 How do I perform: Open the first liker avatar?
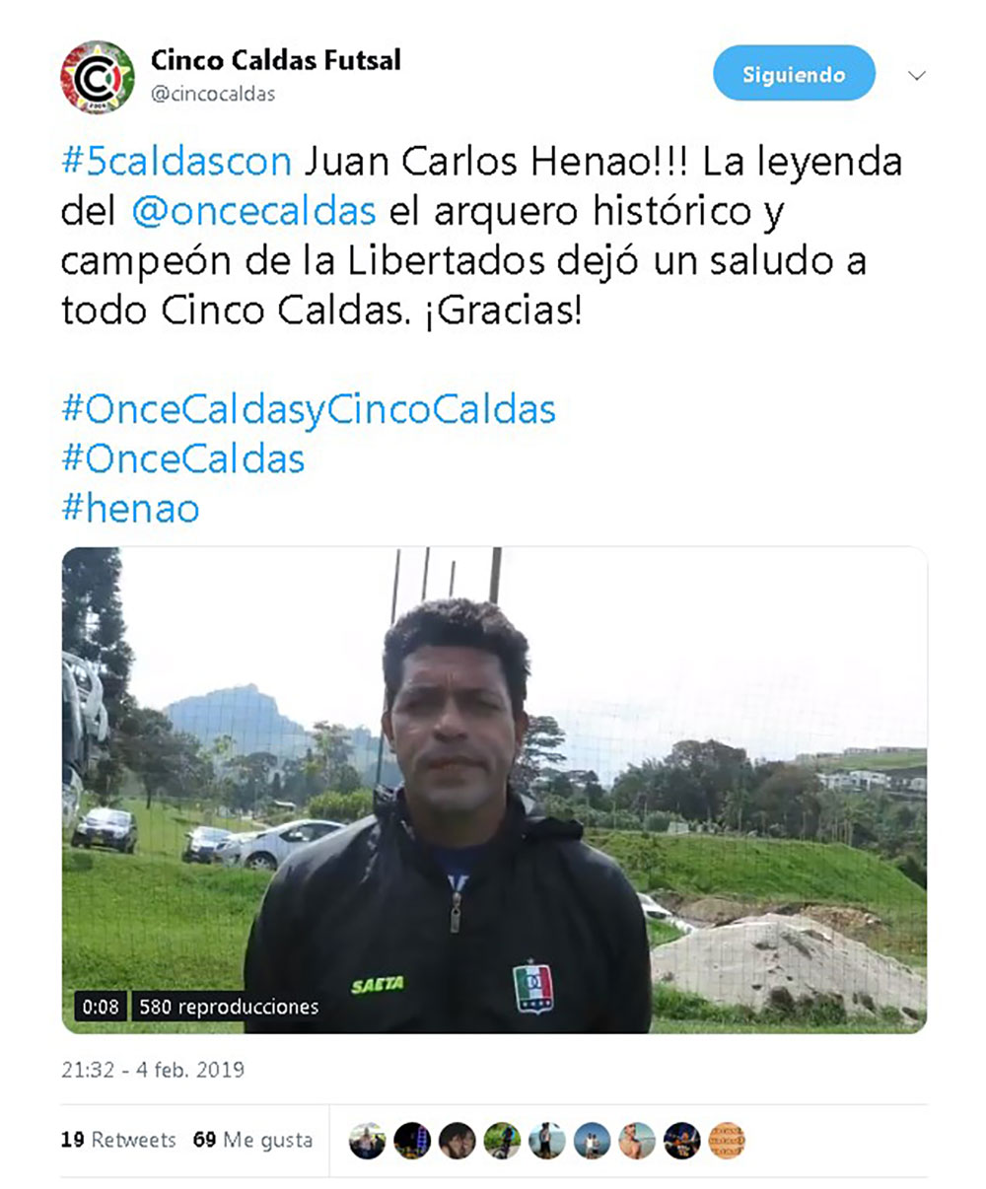368,1141
